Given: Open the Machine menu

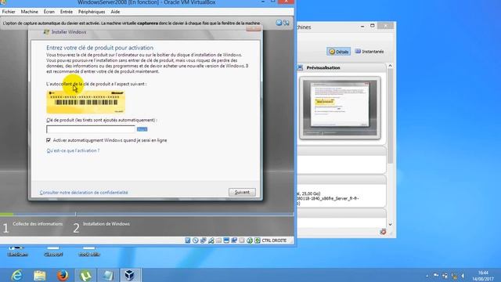Looking at the screenshot, I should [x=30, y=12].
